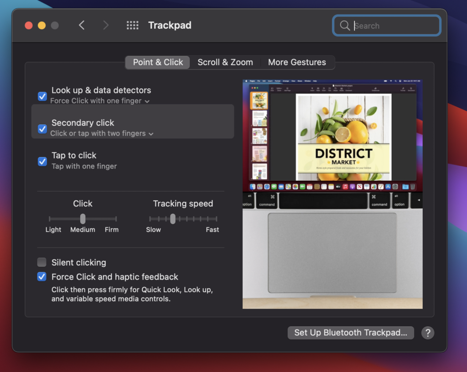The height and width of the screenshot is (372, 467).
Task: Click the Tap with one finger text
Action: click(84, 166)
